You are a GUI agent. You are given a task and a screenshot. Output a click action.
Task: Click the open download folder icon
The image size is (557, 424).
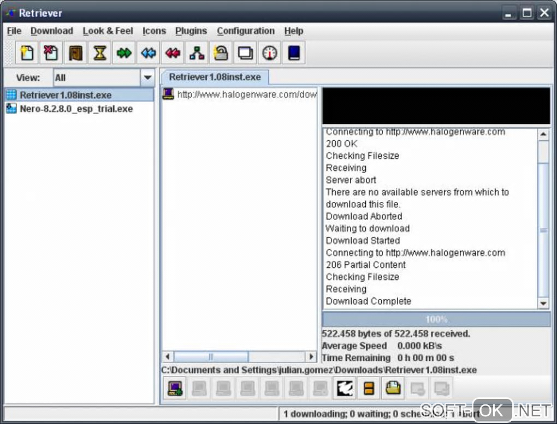click(393, 389)
